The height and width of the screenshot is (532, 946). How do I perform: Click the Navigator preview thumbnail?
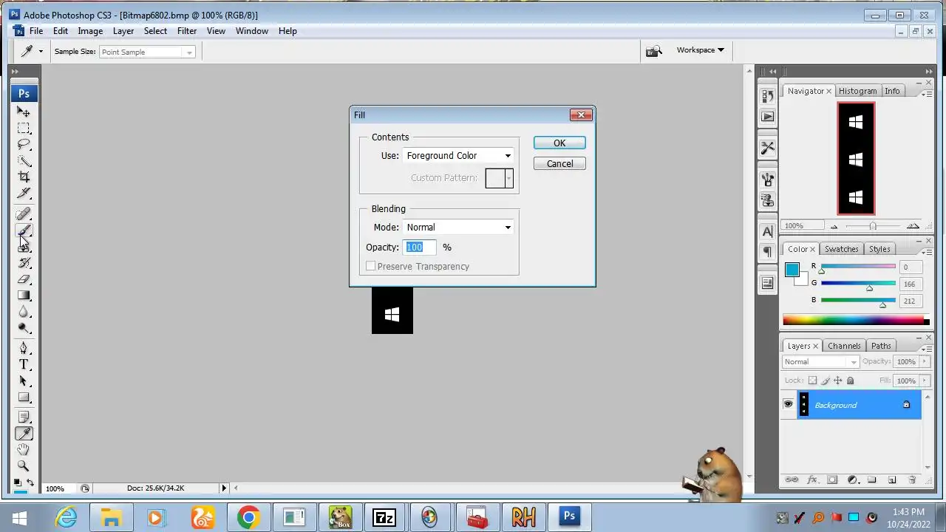click(856, 159)
